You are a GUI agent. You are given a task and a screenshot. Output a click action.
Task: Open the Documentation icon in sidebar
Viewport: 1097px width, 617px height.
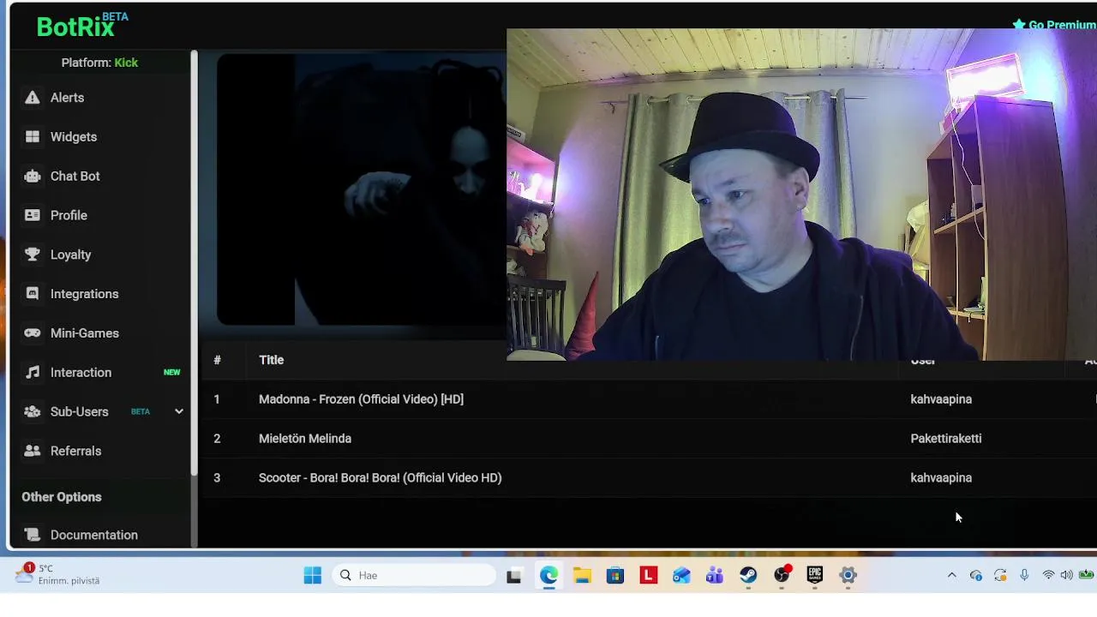pyautogui.click(x=33, y=535)
